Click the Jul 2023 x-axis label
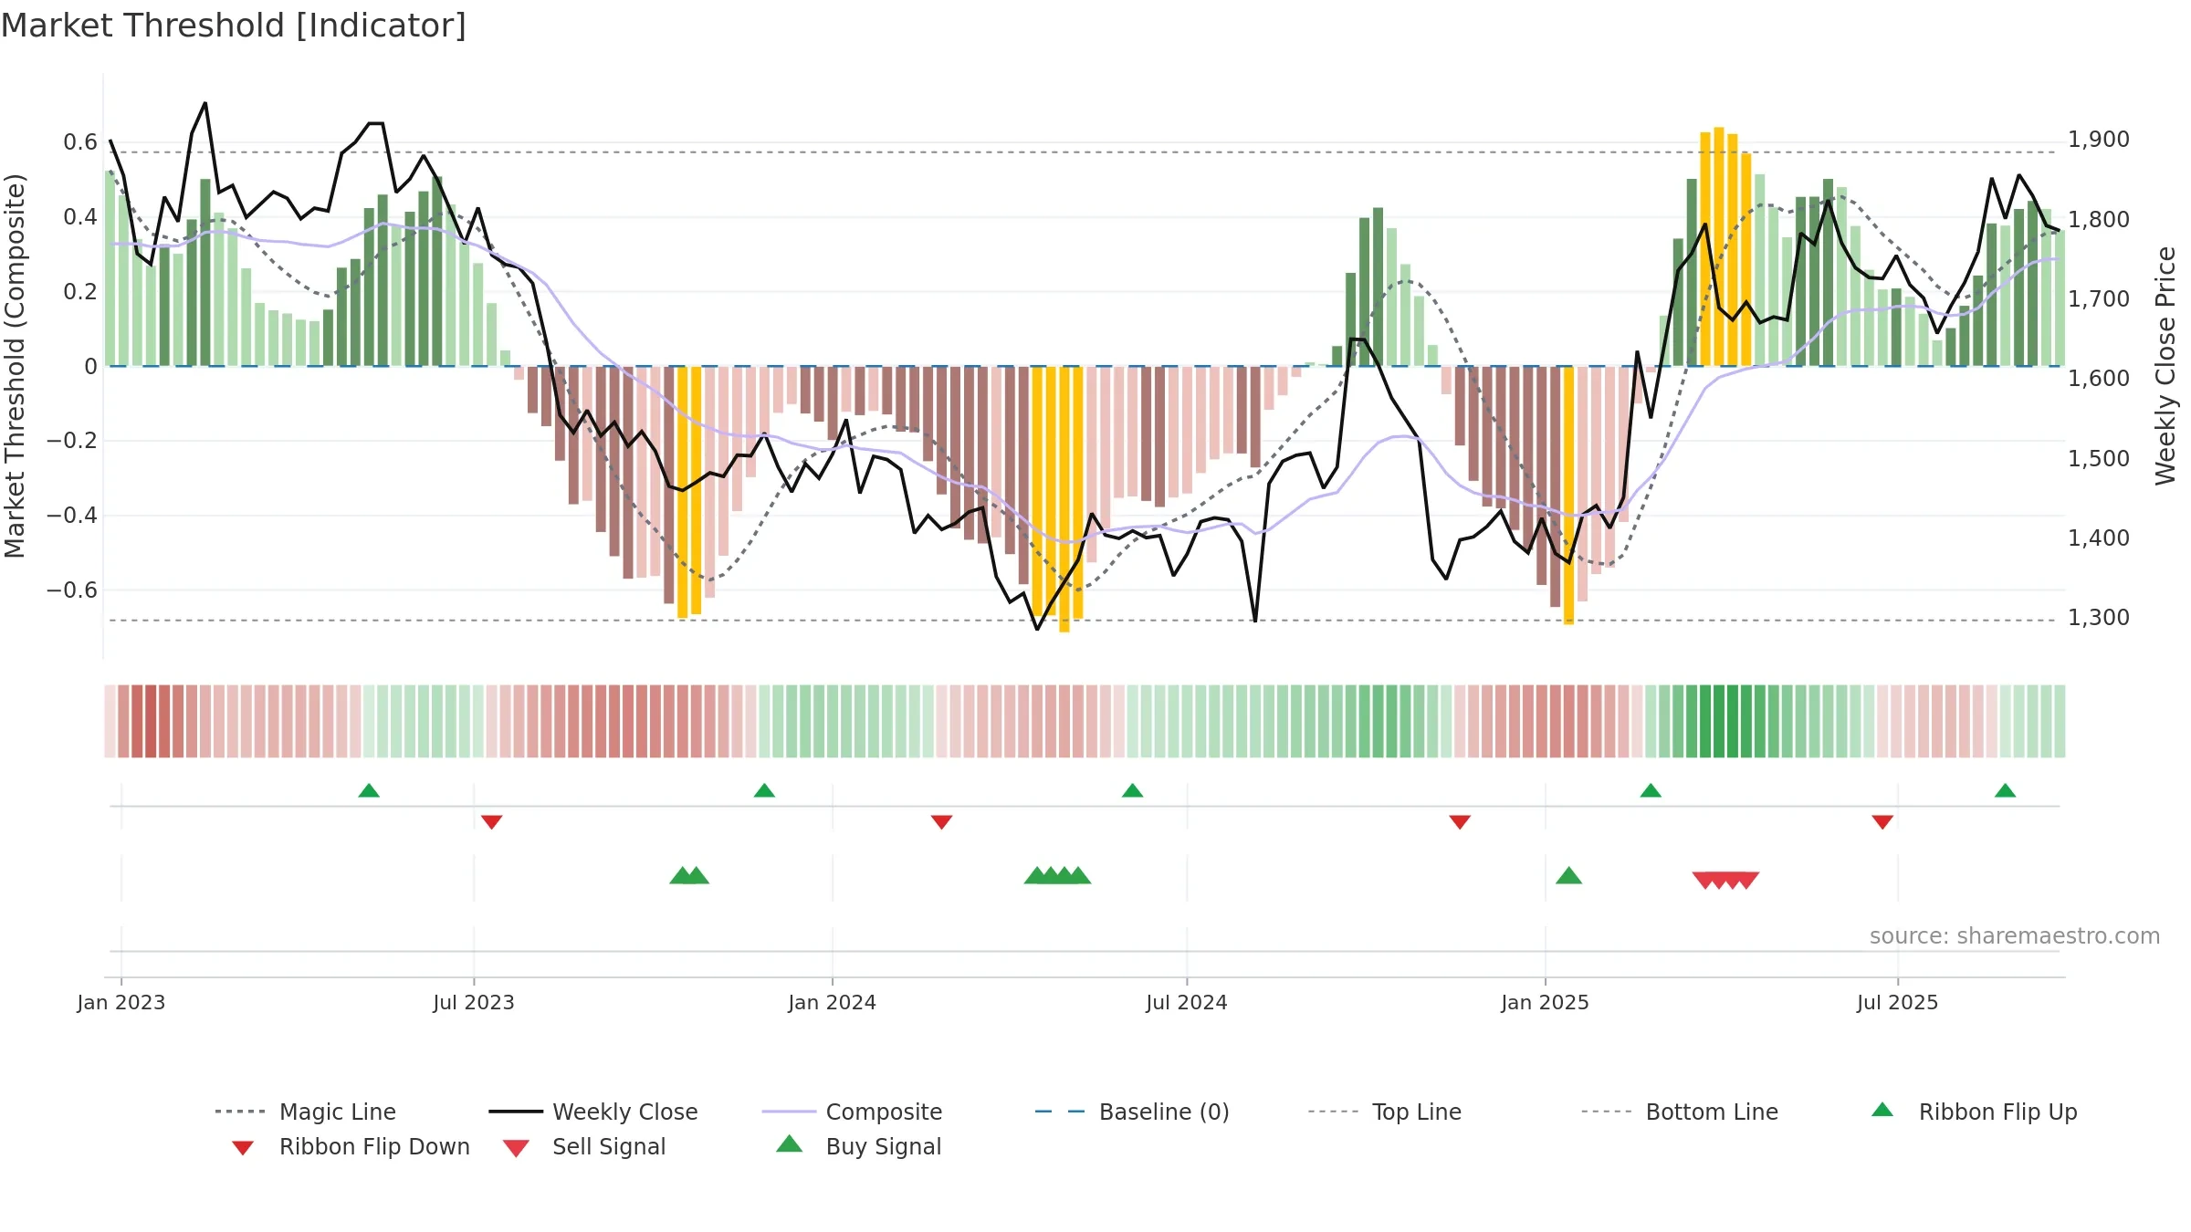2191x1232 pixels. [474, 1003]
